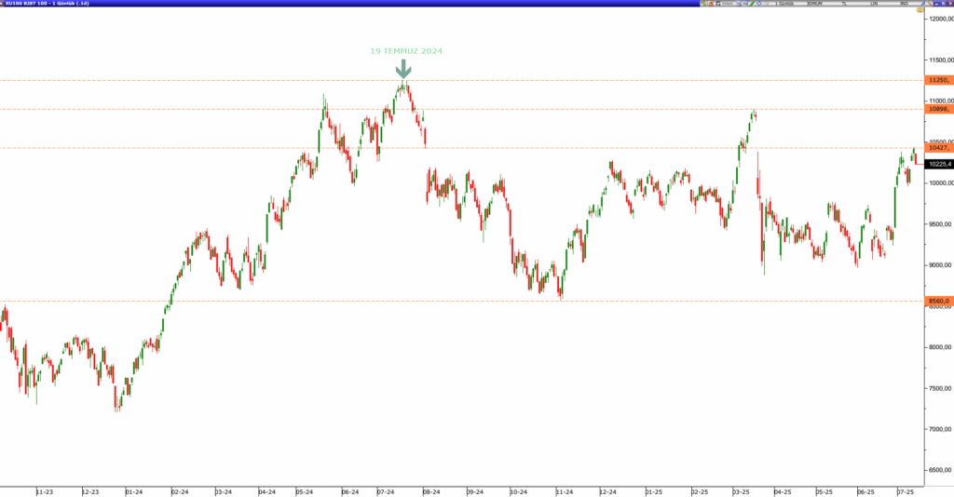The width and height of the screenshot is (954, 497).
Task: Click the 12000,00 price axis label
Action: (x=941, y=19)
